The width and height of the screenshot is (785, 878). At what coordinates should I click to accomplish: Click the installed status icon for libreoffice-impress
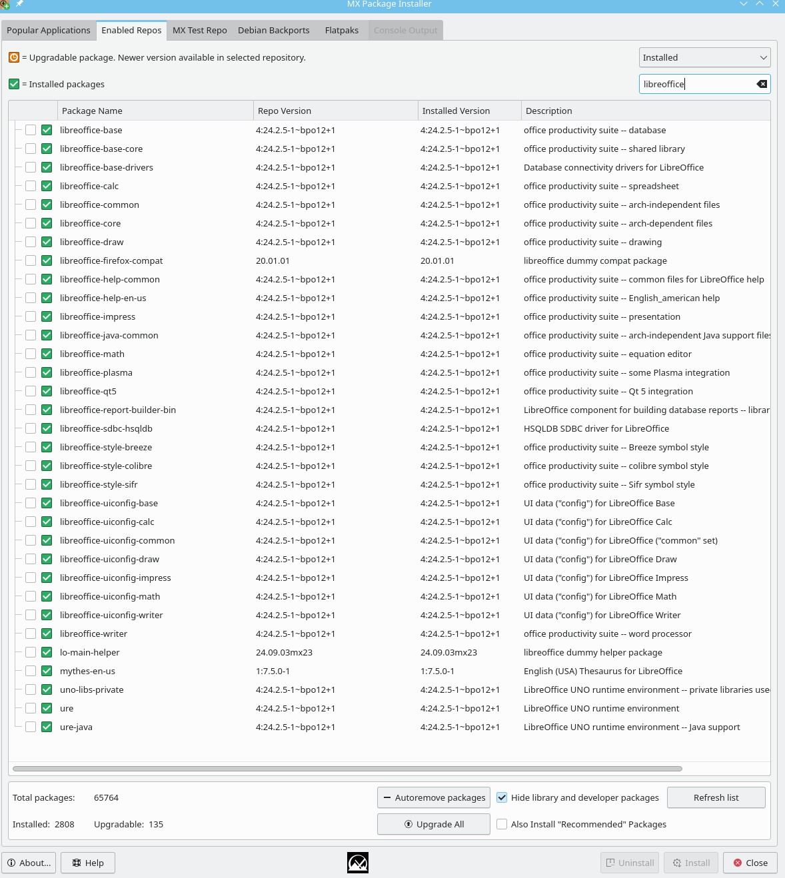(47, 316)
